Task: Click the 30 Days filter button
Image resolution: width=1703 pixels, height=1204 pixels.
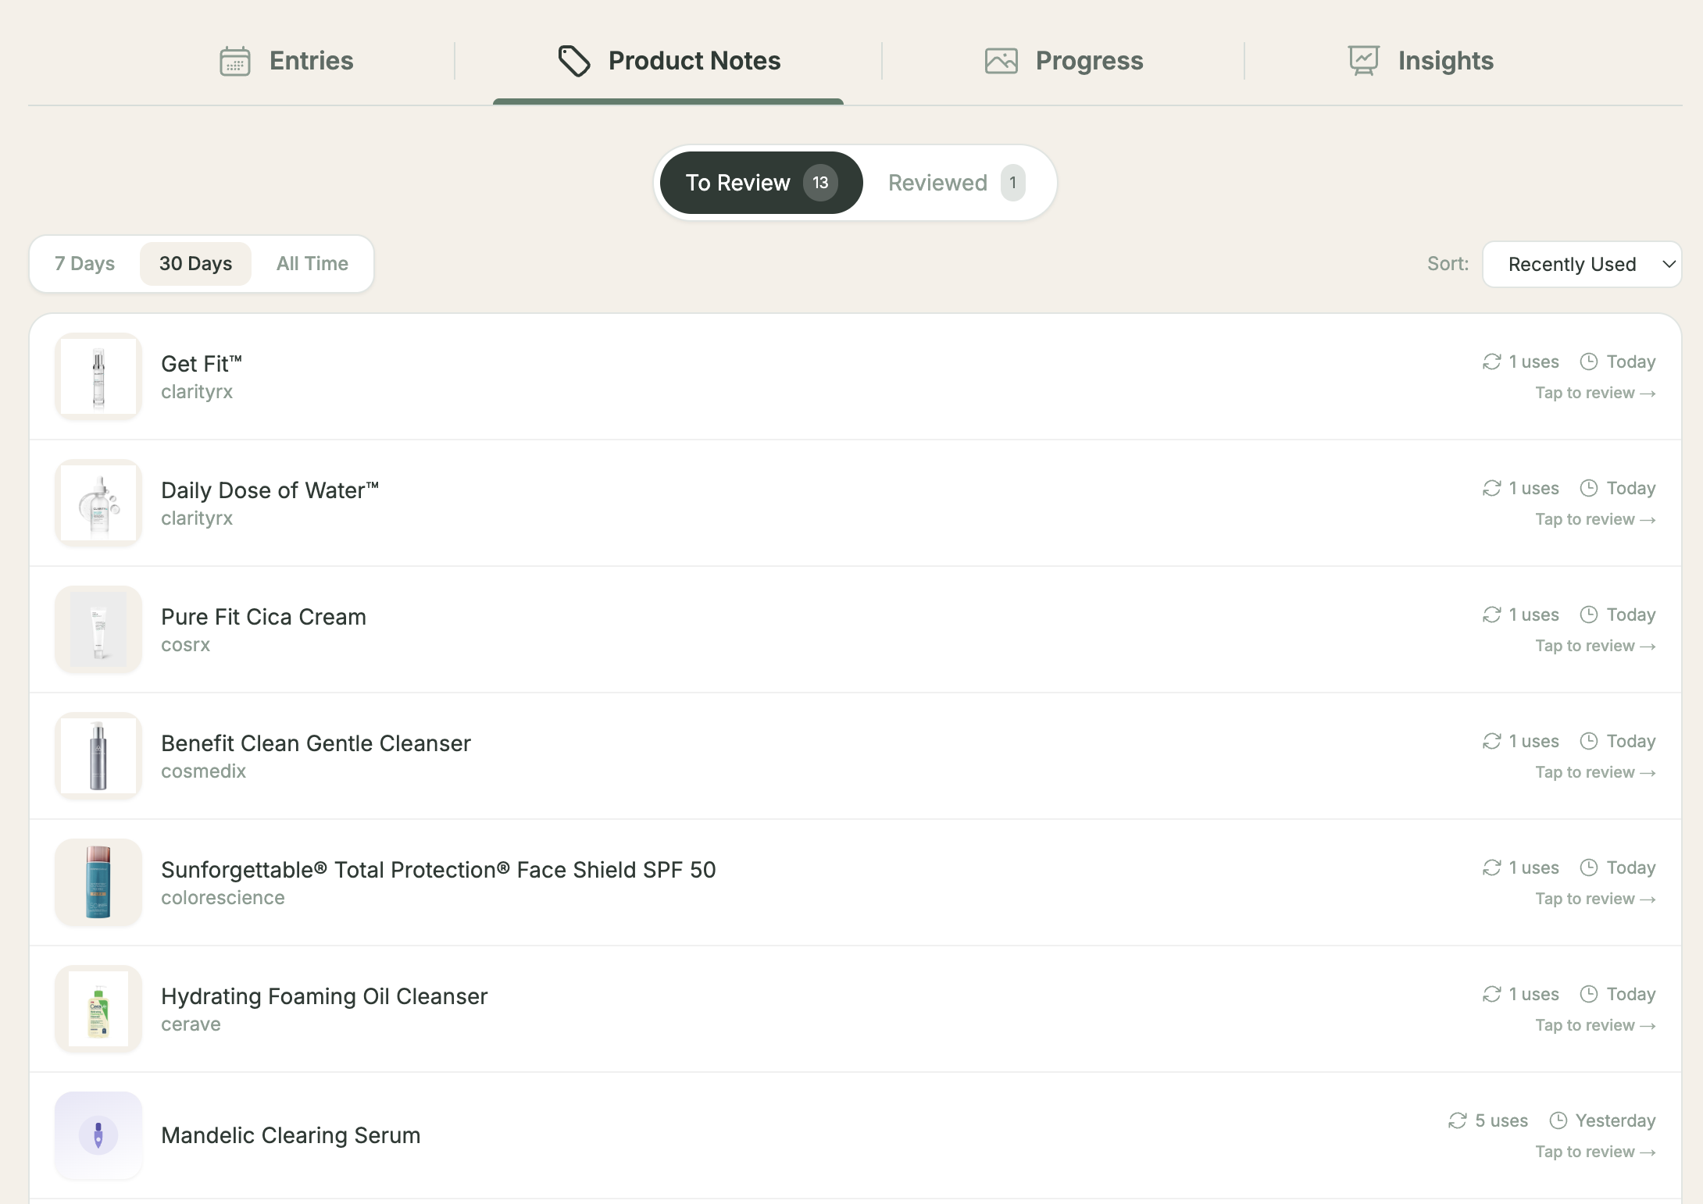Action: 195,263
